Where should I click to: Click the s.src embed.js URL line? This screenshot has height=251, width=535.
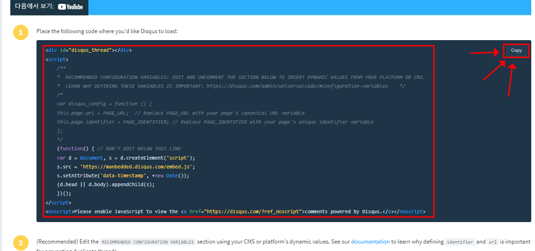(126, 167)
